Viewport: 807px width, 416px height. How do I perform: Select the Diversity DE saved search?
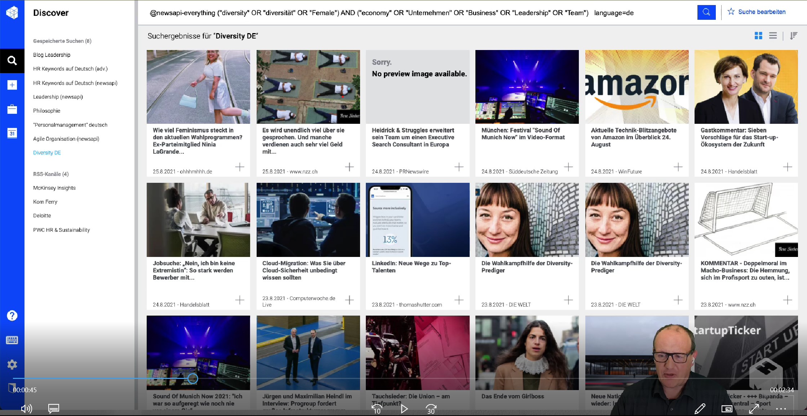coord(47,153)
